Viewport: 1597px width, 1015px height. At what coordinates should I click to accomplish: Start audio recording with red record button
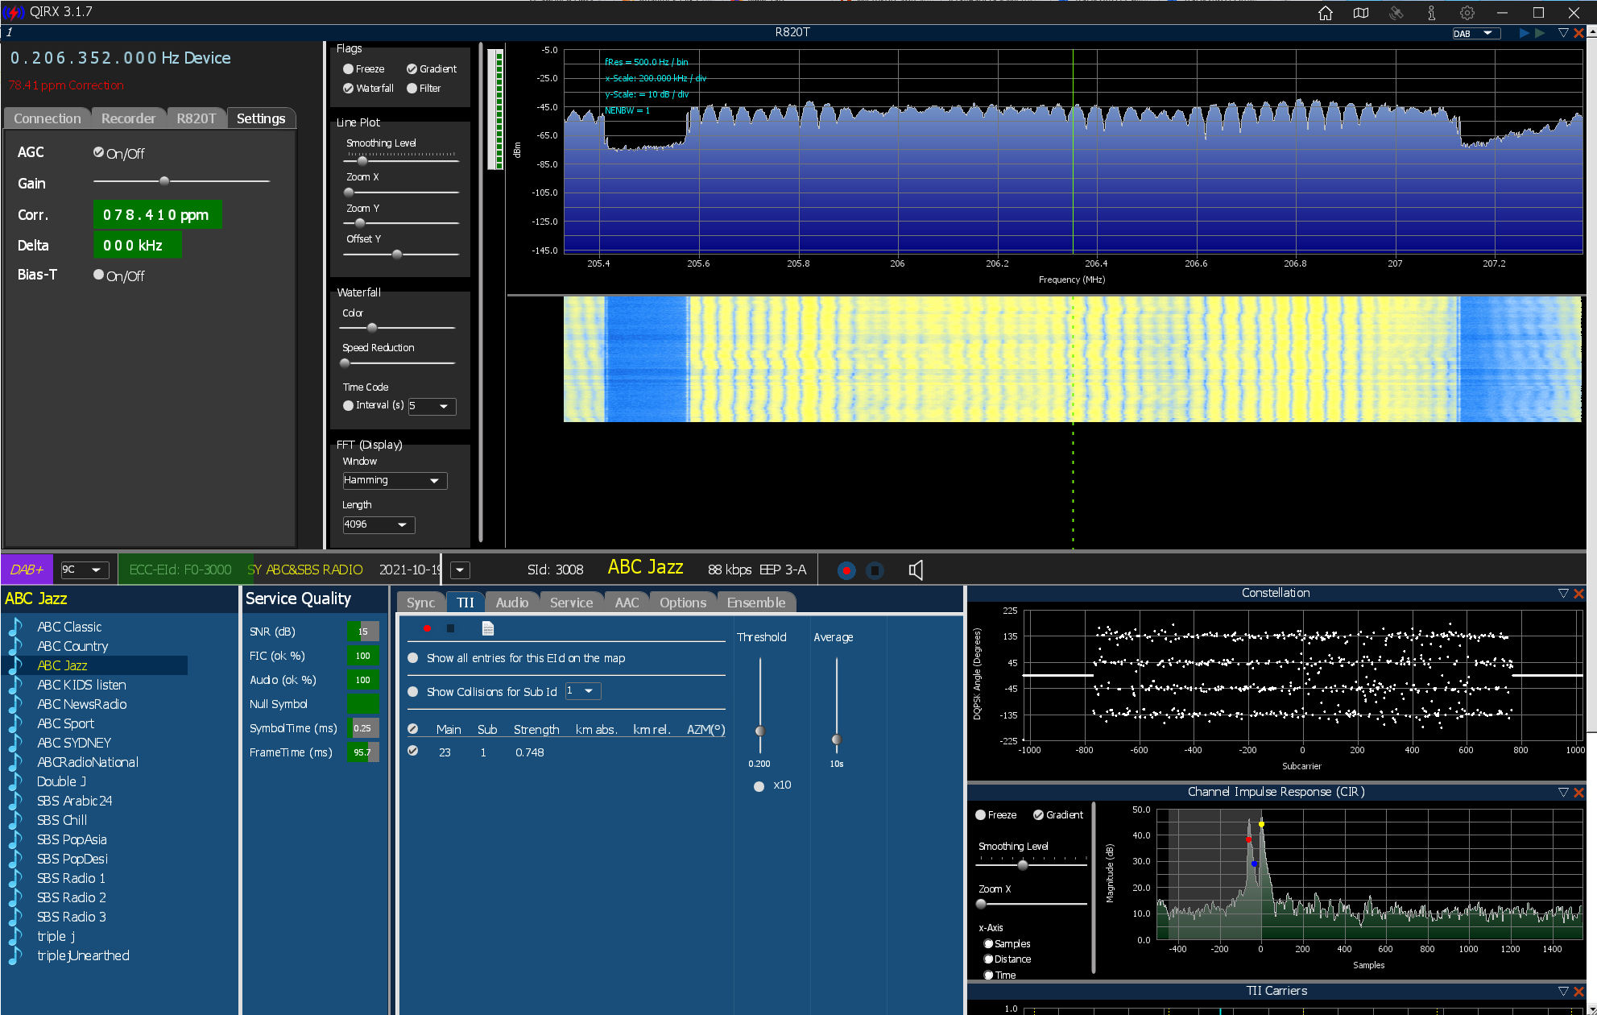pos(846,570)
